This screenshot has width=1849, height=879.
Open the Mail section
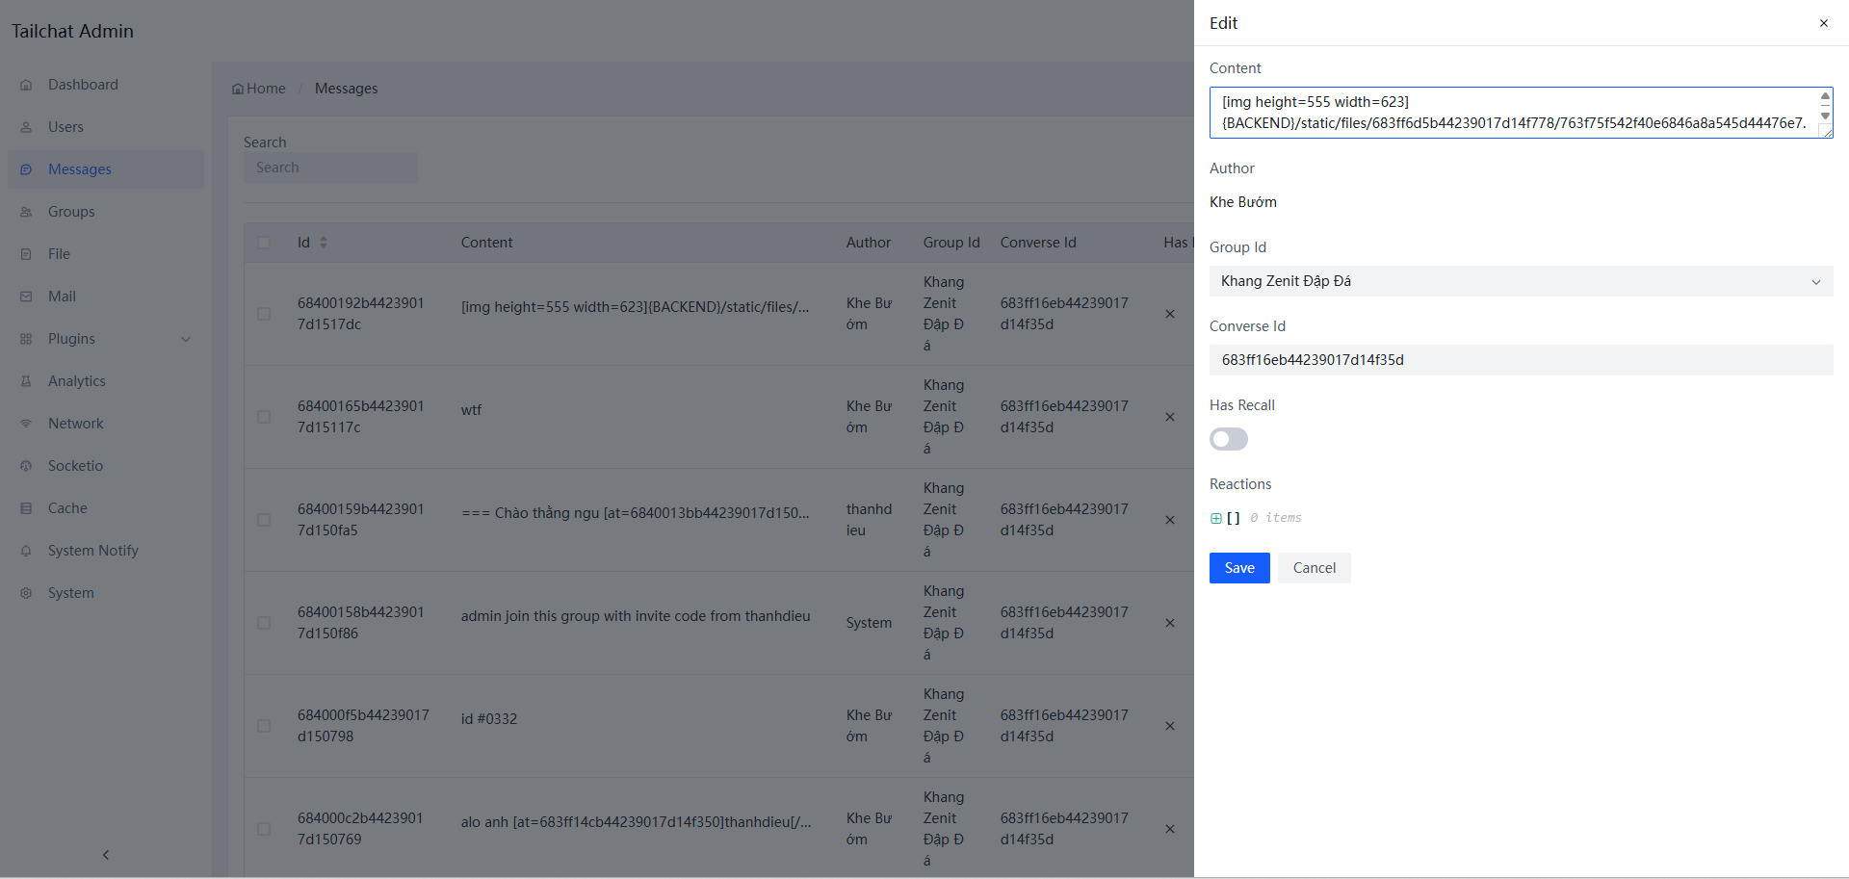click(61, 296)
